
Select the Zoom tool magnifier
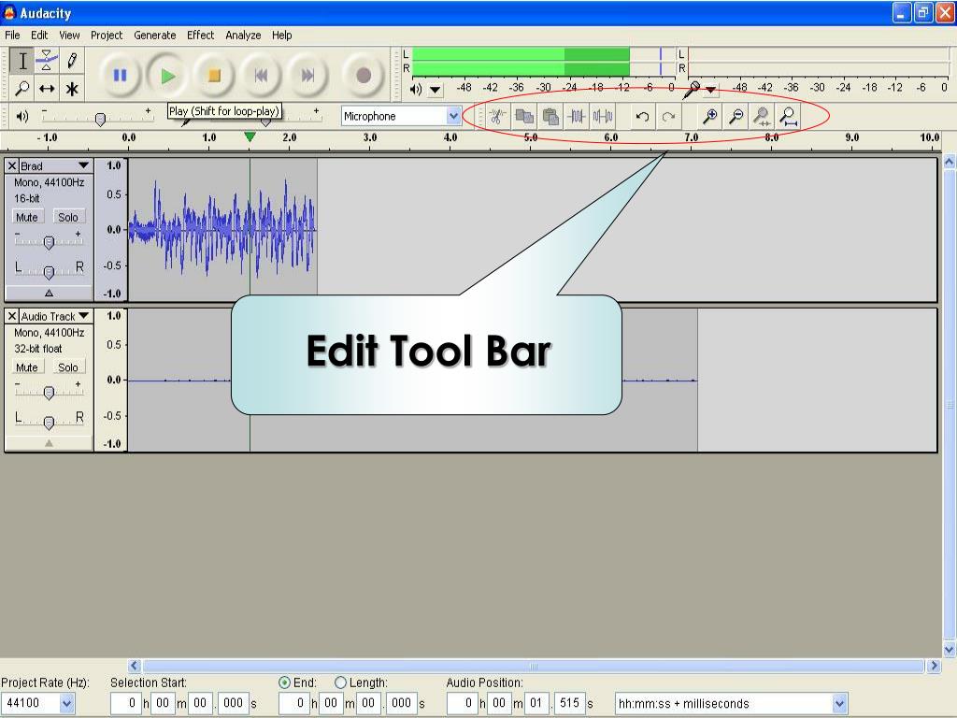22,89
